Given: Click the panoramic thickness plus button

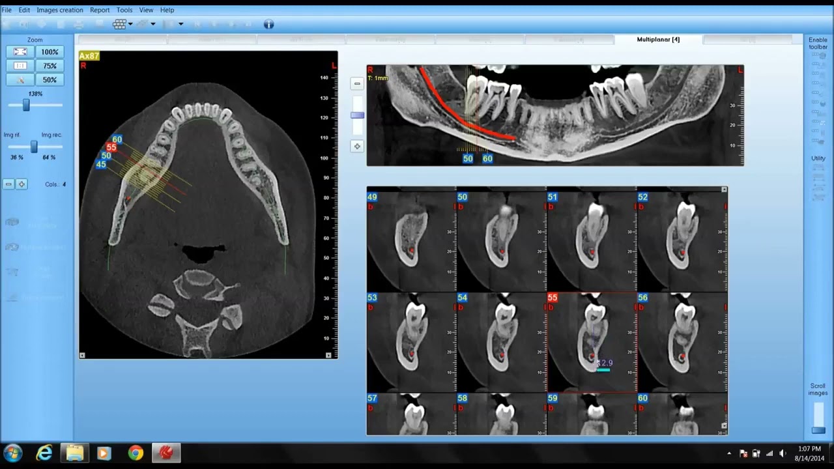Looking at the screenshot, I should [357, 146].
